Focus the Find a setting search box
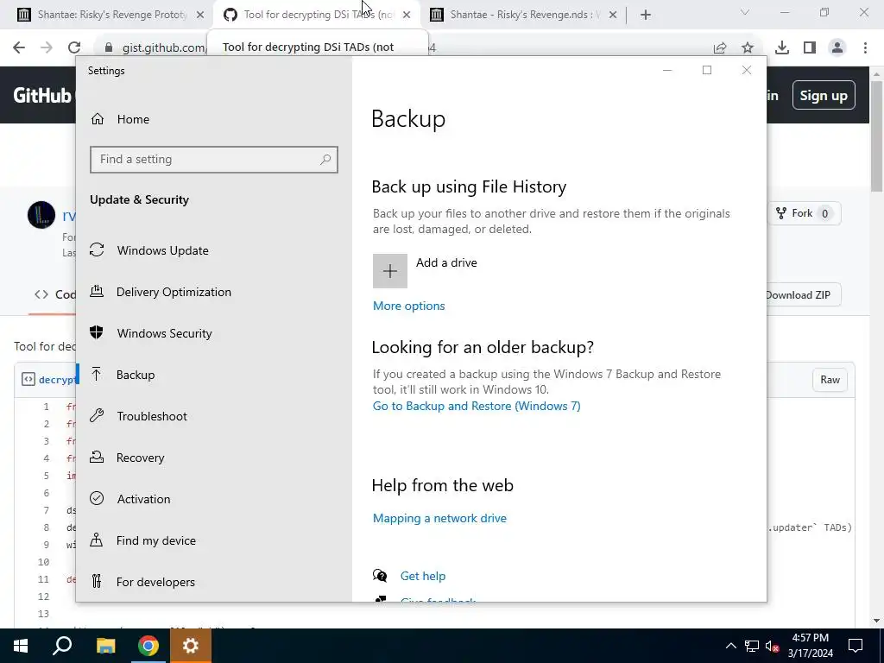Viewport: 884px width, 663px height. click(214, 160)
